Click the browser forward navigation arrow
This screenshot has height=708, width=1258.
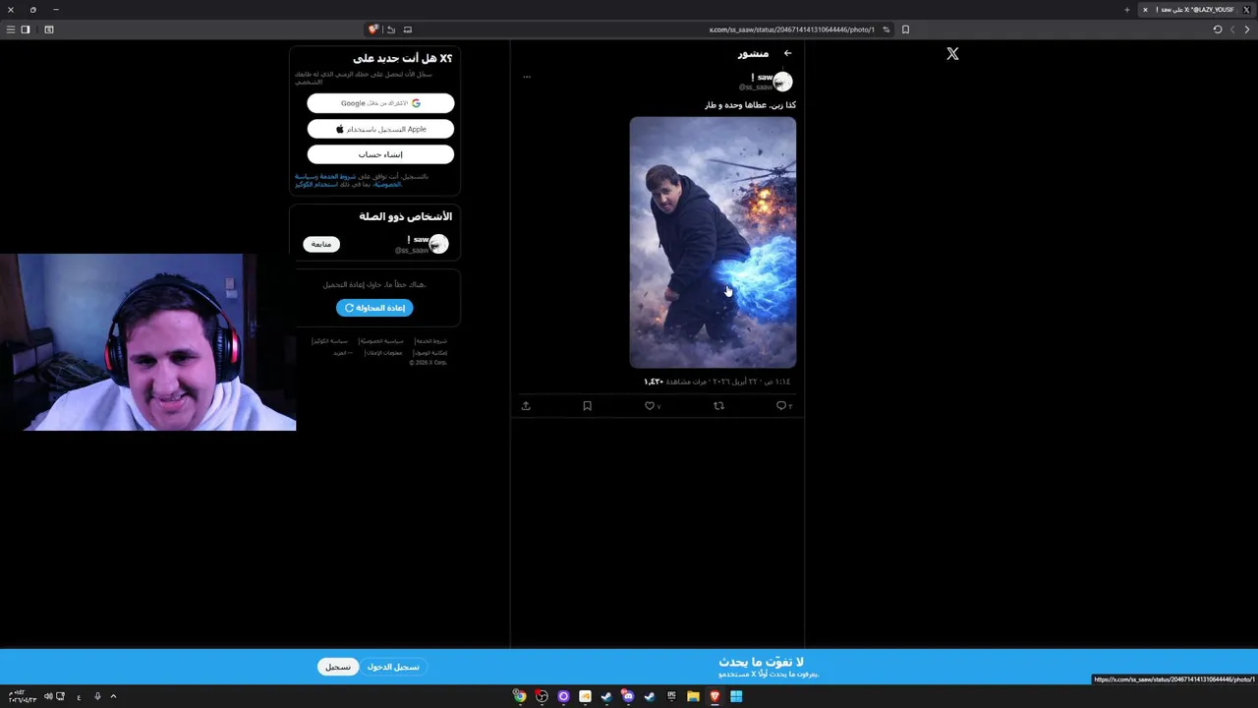tap(1232, 29)
